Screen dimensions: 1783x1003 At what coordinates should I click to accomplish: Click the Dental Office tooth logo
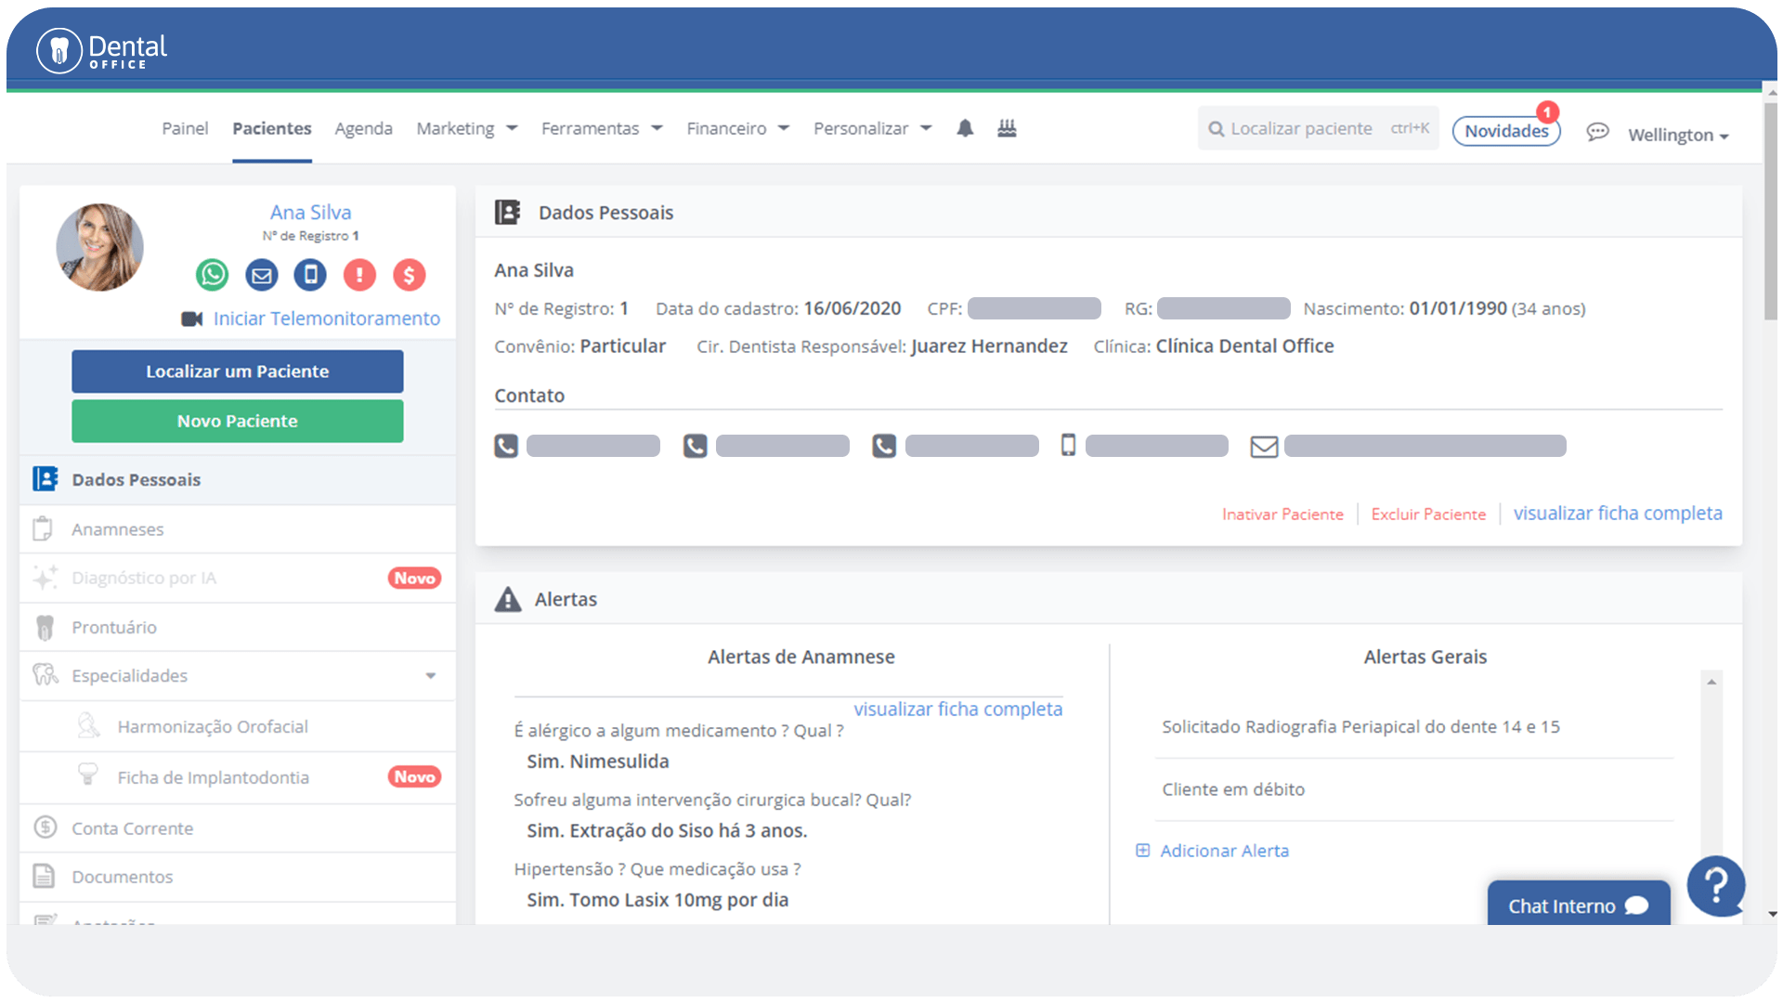[x=59, y=50]
